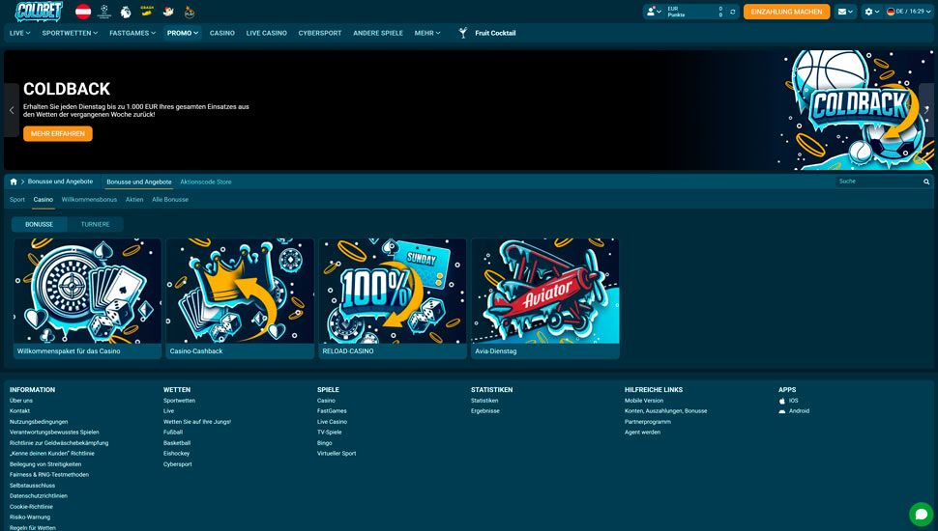Open Verantwortungsbewusstes Spielen link
938x531 pixels.
pos(54,433)
